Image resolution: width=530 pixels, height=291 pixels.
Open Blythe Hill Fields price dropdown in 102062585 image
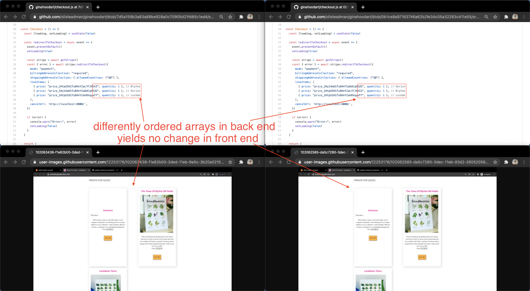click(x=424, y=249)
